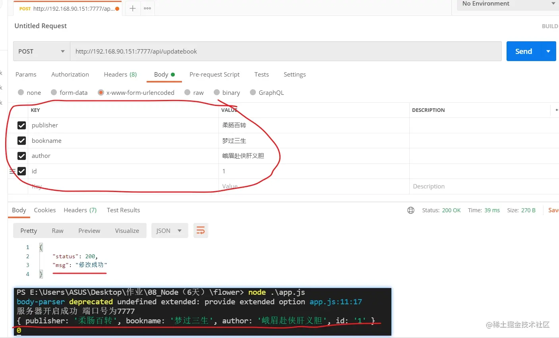The height and width of the screenshot is (338, 559).
Task: Open the Headers (8) request tab
Action: click(120, 75)
